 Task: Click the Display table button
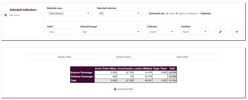64,57
